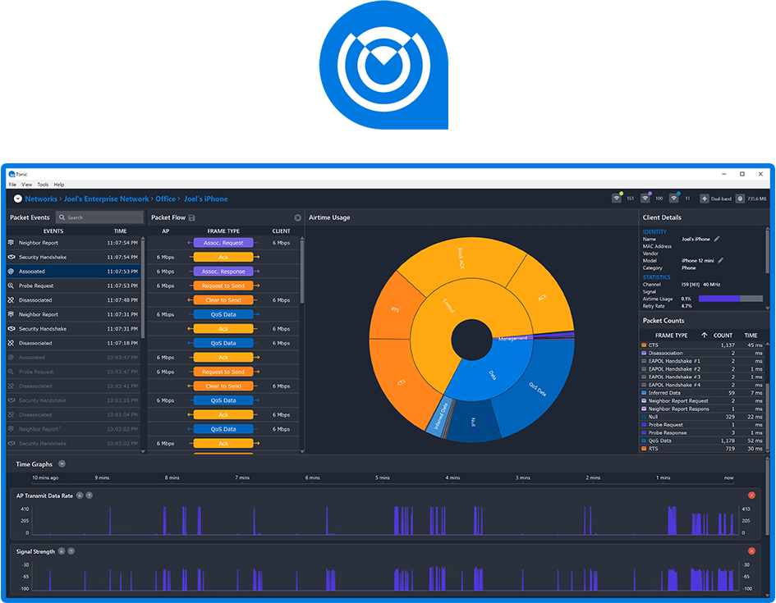The width and height of the screenshot is (776, 603).
Task: Edit the iPhone 12 mini model with the pencil icon
Action: coord(720,261)
